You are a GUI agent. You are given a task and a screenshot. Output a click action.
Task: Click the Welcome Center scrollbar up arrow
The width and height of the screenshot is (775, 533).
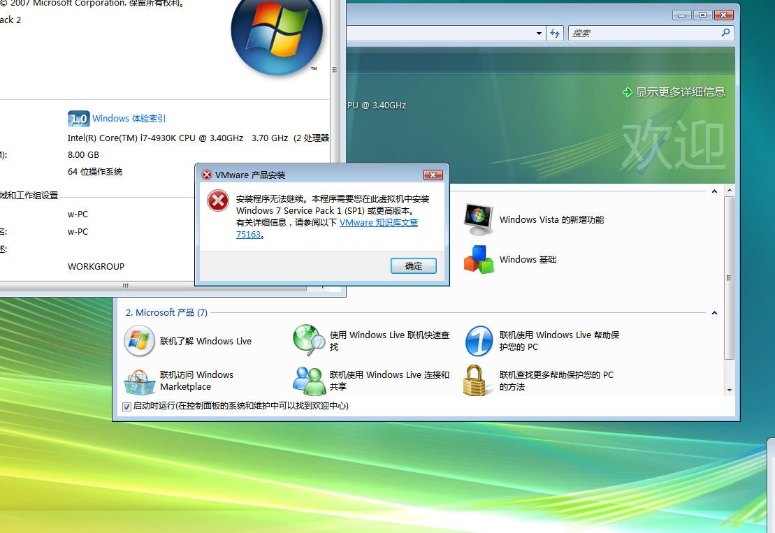[730, 190]
